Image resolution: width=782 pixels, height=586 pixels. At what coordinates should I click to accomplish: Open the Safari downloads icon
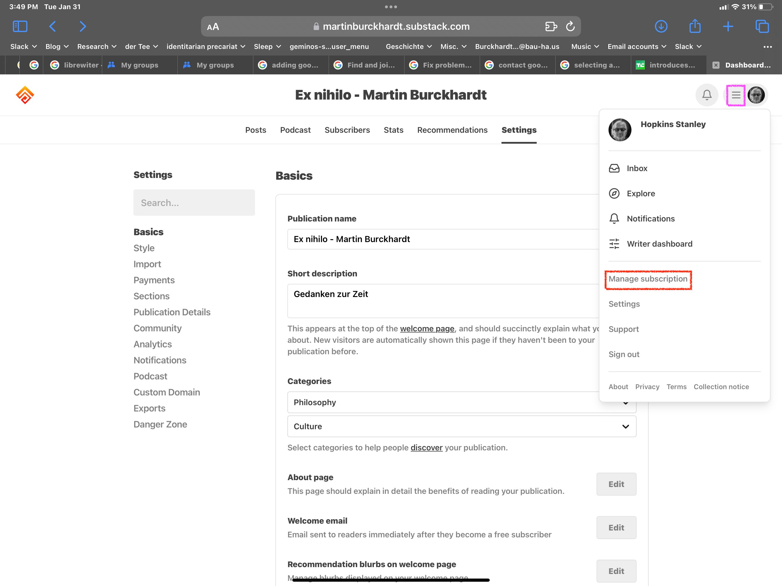click(661, 27)
